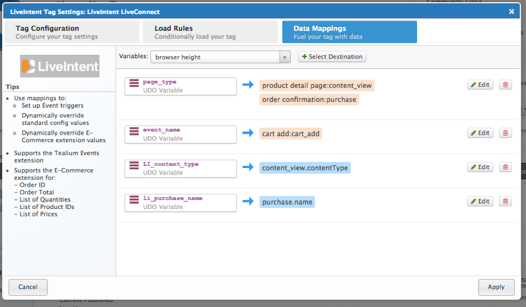This screenshot has height=307, width=526.
Task: Click the LiveIntent logo image
Action: (x=60, y=66)
